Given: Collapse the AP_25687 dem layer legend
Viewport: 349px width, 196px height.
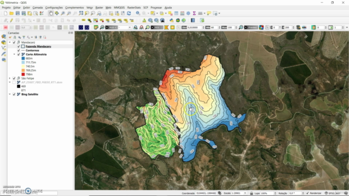Looking at the screenshot, I should [x=10, y=82].
